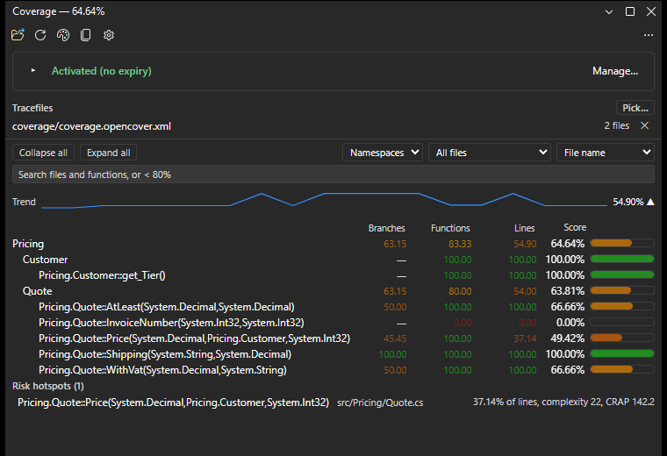Open the Namespaces grouping dropdown
The height and width of the screenshot is (456, 667).
[383, 153]
